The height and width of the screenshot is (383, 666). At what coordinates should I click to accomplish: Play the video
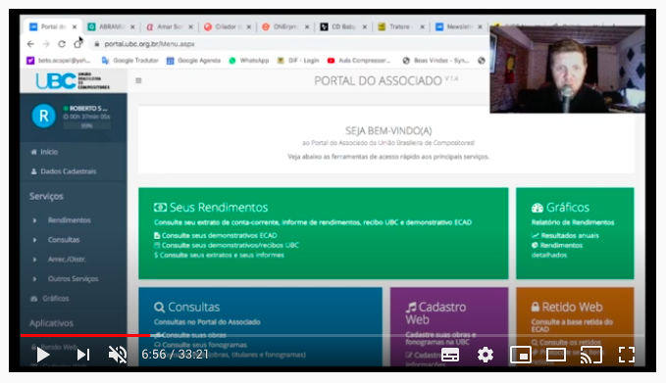(43, 355)
